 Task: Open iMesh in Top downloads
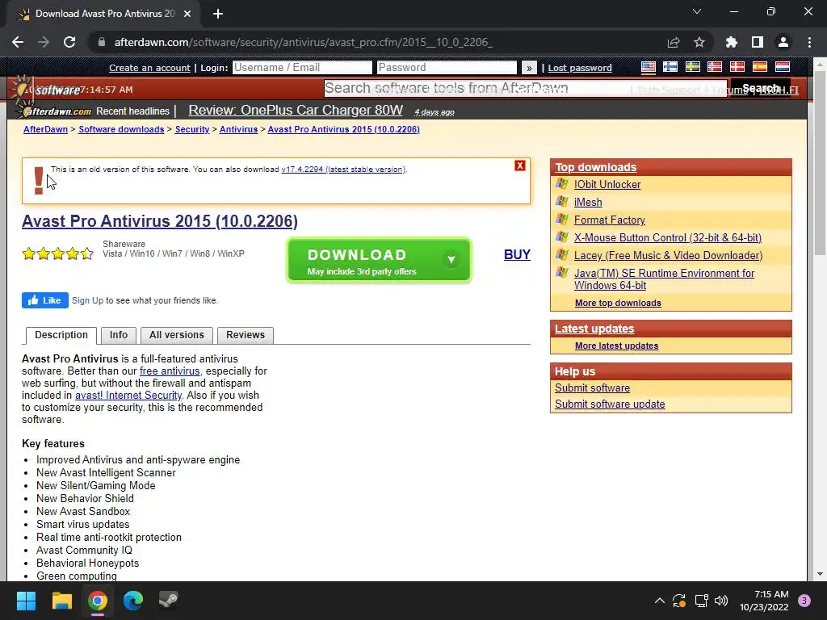[x=588, y=202]
